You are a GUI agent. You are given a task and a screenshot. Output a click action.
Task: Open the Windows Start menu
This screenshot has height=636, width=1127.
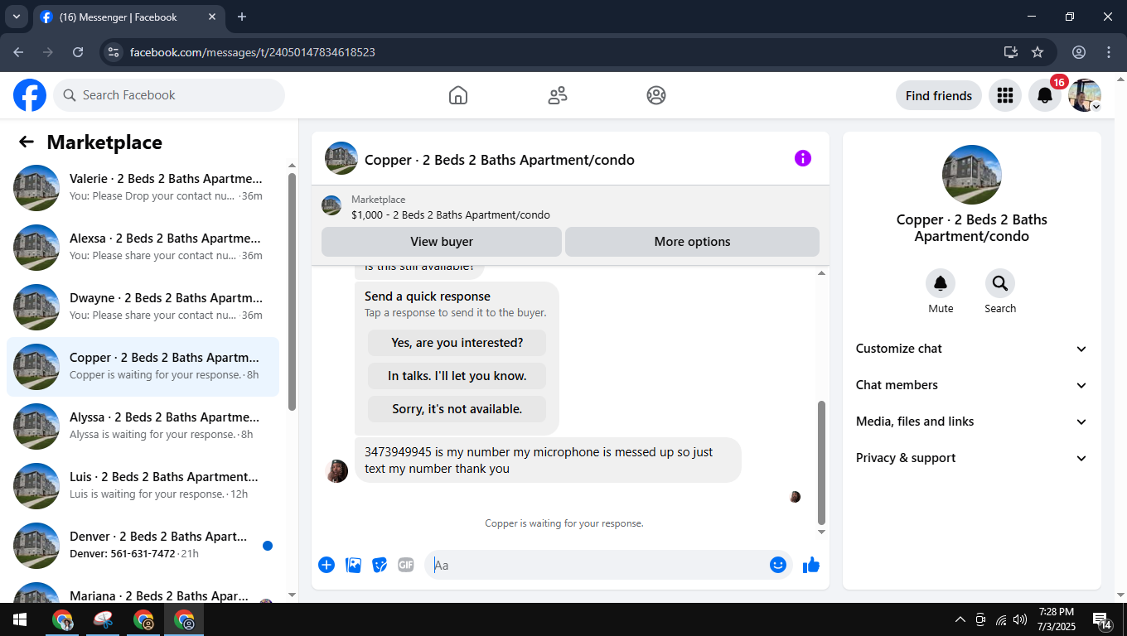pyautogui.click(x=19, y=619)
